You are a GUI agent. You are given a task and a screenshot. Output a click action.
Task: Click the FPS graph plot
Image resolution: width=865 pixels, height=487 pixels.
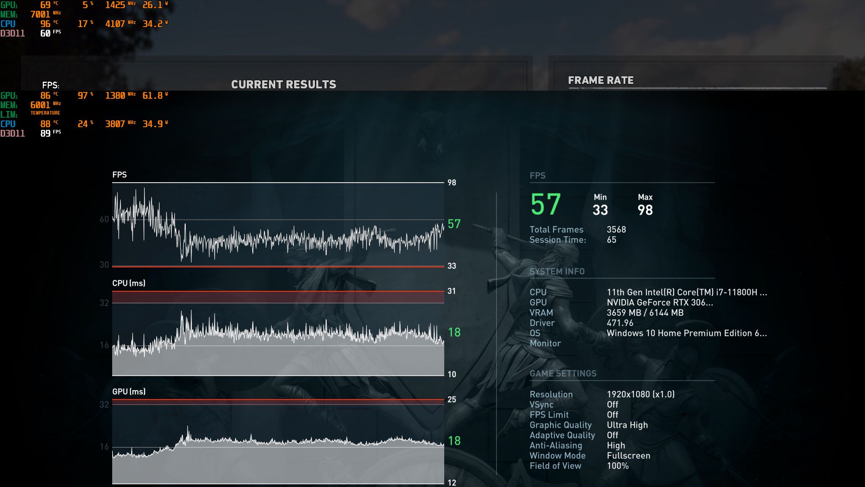point(278,225)
